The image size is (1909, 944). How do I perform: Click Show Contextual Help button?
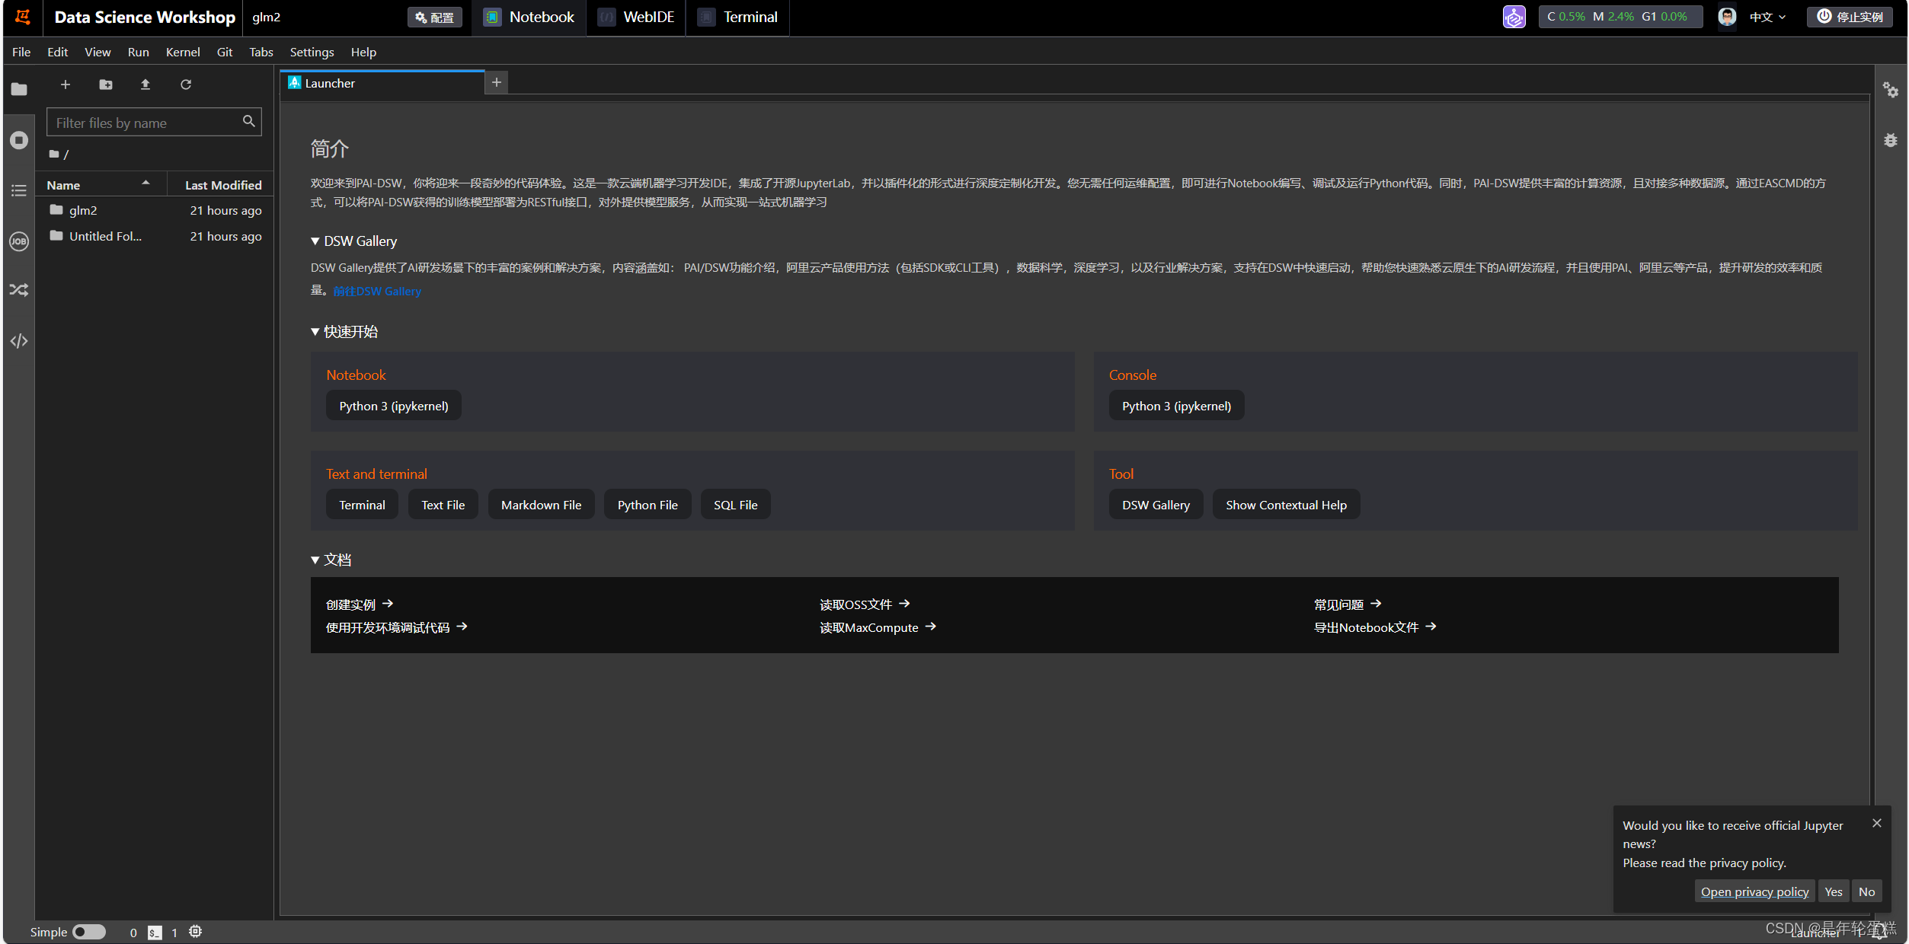point(1286,505)
